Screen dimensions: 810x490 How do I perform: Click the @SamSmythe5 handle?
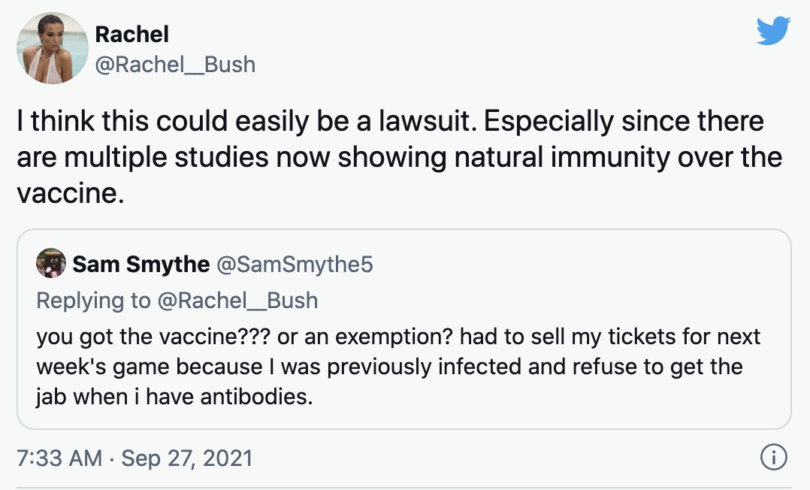point(295,264)
